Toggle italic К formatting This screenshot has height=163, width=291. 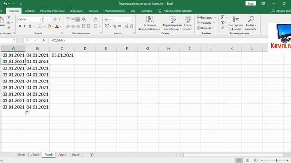[x=25, y=26]
